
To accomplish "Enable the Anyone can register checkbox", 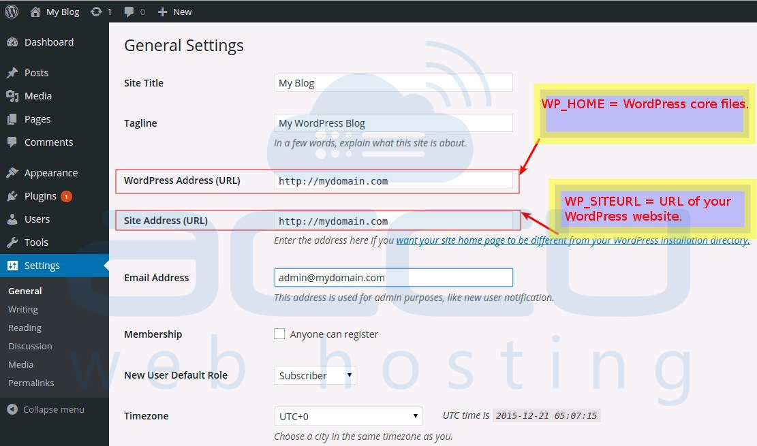I will coord(279,334).
